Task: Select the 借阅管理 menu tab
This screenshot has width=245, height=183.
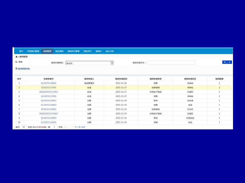Action: tap(47, 51)
